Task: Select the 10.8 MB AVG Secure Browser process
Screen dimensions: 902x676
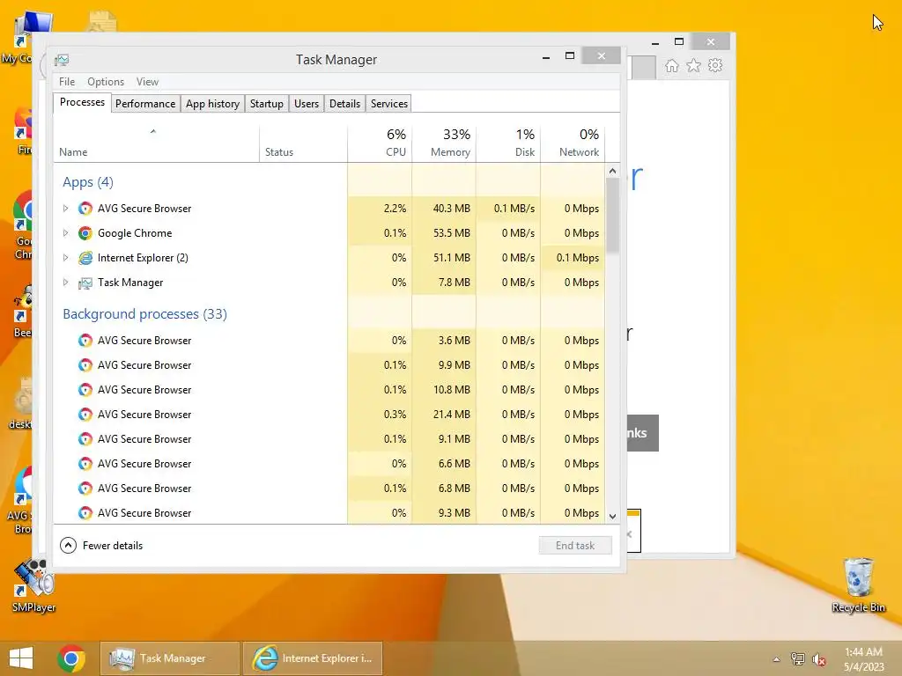Action: [x=329, y=390]
